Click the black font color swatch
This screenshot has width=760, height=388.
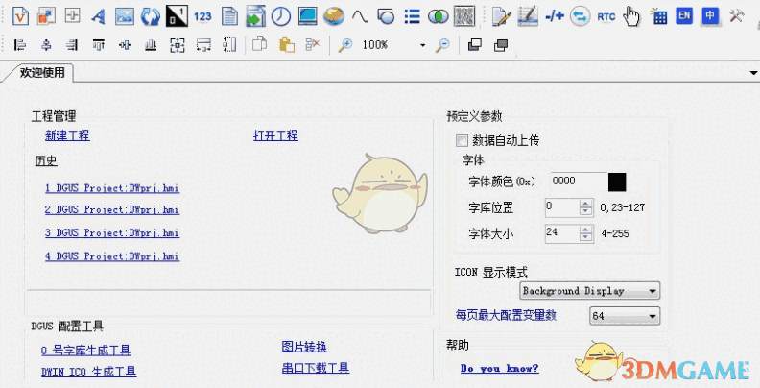[x=617, y=182]
